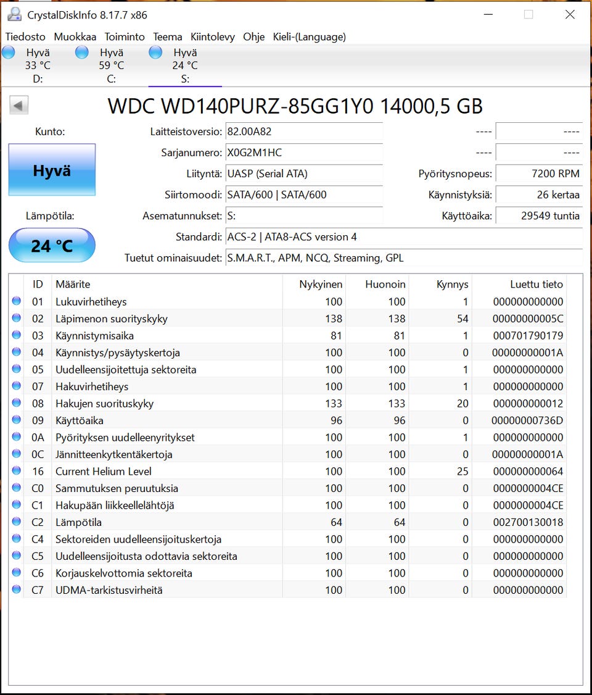Click raw value 00000000736D

[x=527, y=420]
